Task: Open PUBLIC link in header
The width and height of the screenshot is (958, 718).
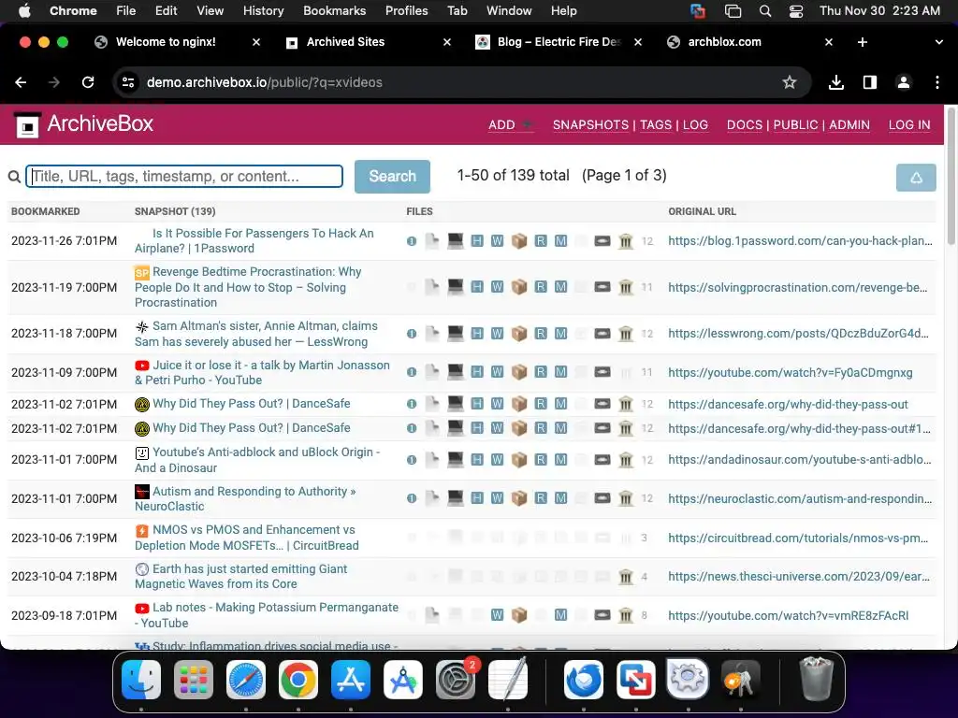Action: pyautogui.click(x=795, y=124)
